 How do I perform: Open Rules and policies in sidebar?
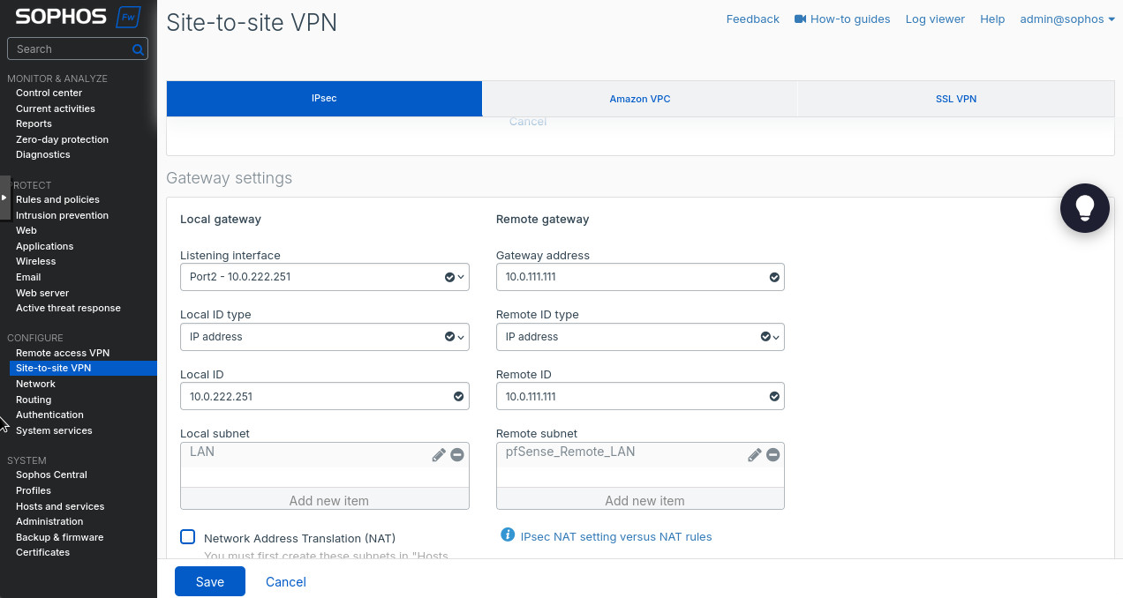tap(57, 199)
